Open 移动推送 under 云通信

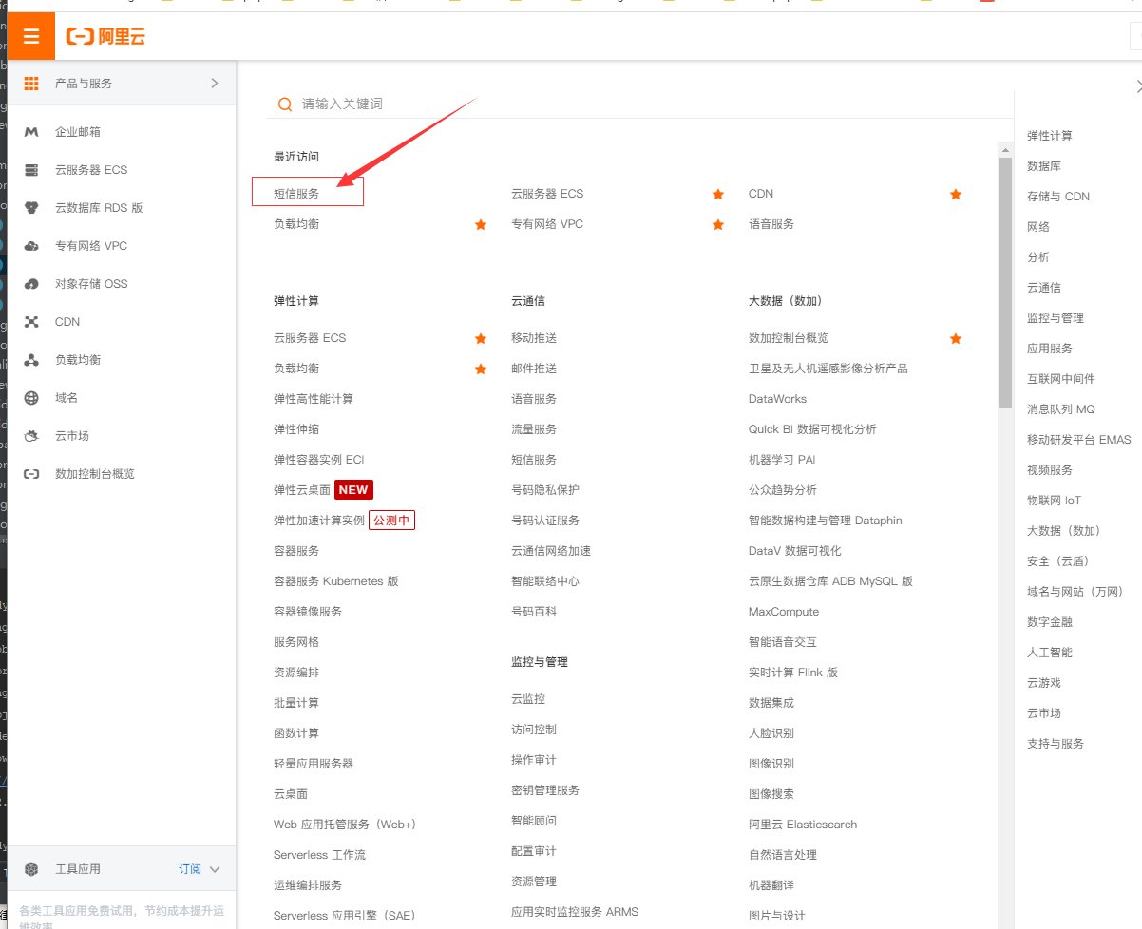point(534,338)
